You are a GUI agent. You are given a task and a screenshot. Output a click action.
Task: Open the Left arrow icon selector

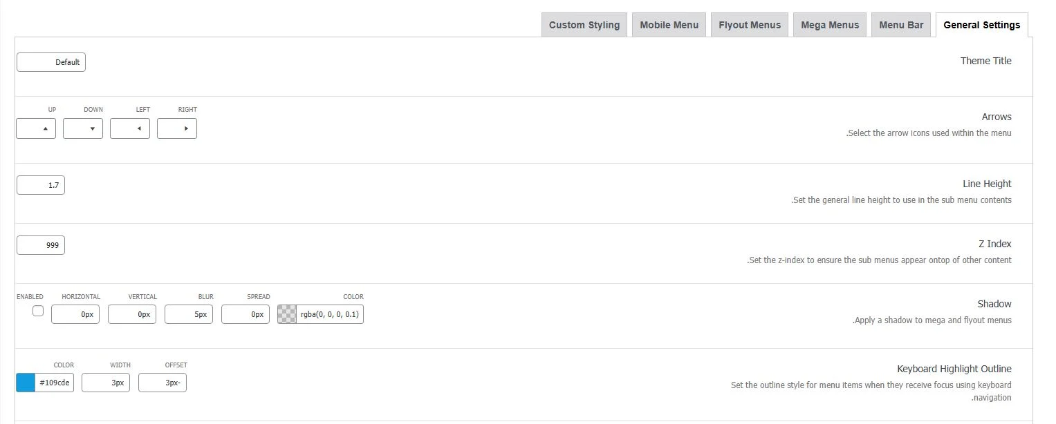pos(130,128)
